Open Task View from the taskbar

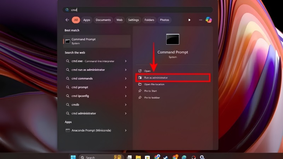click(129, 157)
